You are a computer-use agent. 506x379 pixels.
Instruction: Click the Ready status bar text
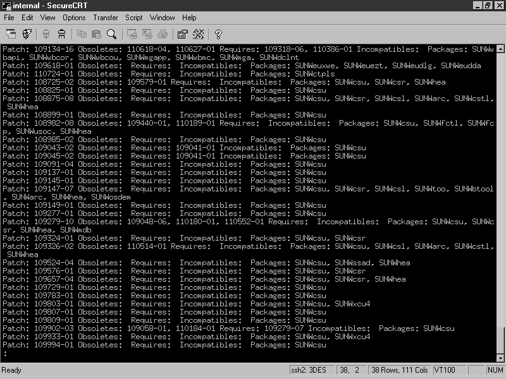pos(11,370)
